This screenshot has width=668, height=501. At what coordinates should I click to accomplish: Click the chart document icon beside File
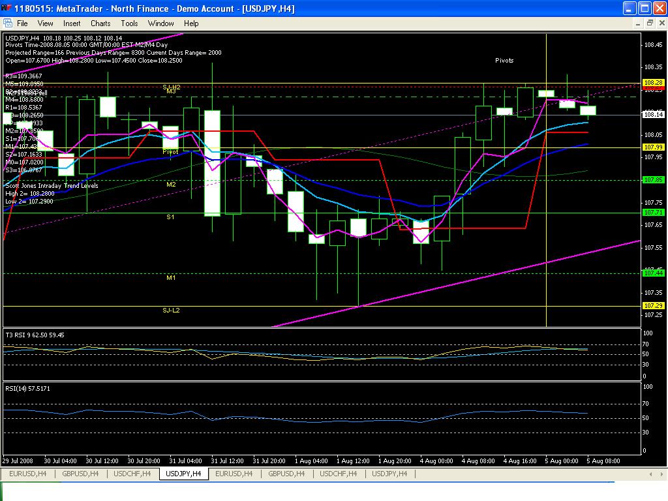[x=7, y=23]
